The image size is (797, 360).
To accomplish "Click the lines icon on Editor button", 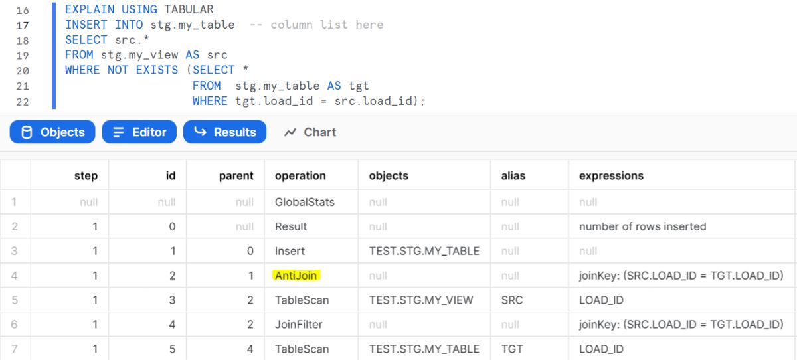I will click(119, 132).
